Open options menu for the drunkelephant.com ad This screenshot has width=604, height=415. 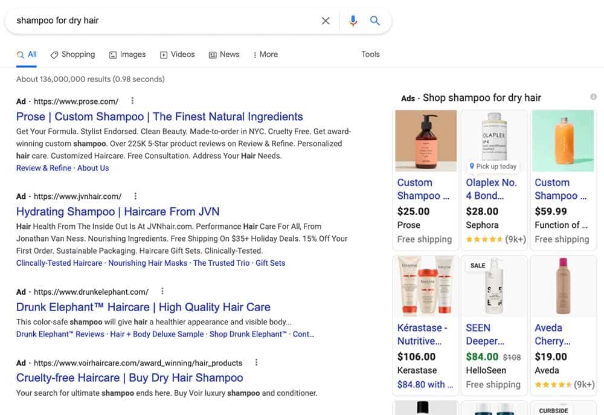(x=162, y=291)
